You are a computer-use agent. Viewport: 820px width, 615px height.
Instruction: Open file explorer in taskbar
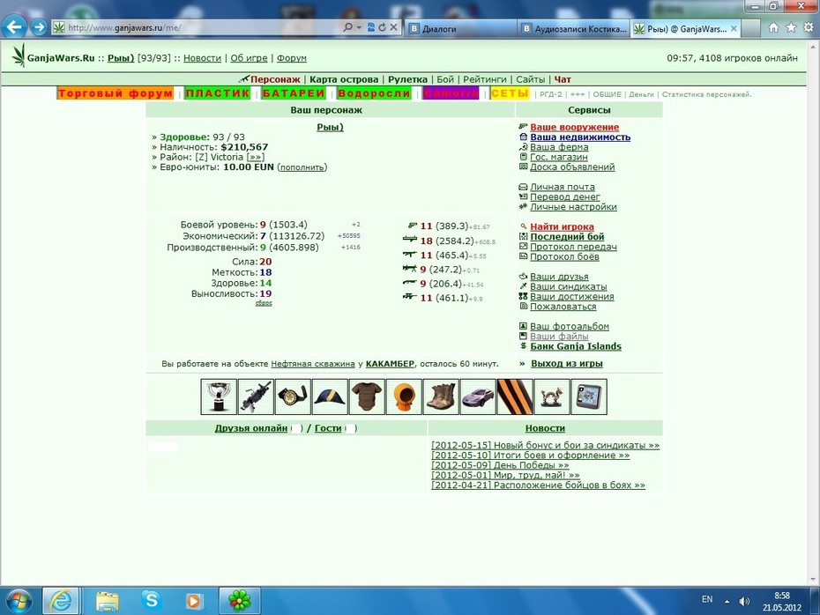[108, 600]
